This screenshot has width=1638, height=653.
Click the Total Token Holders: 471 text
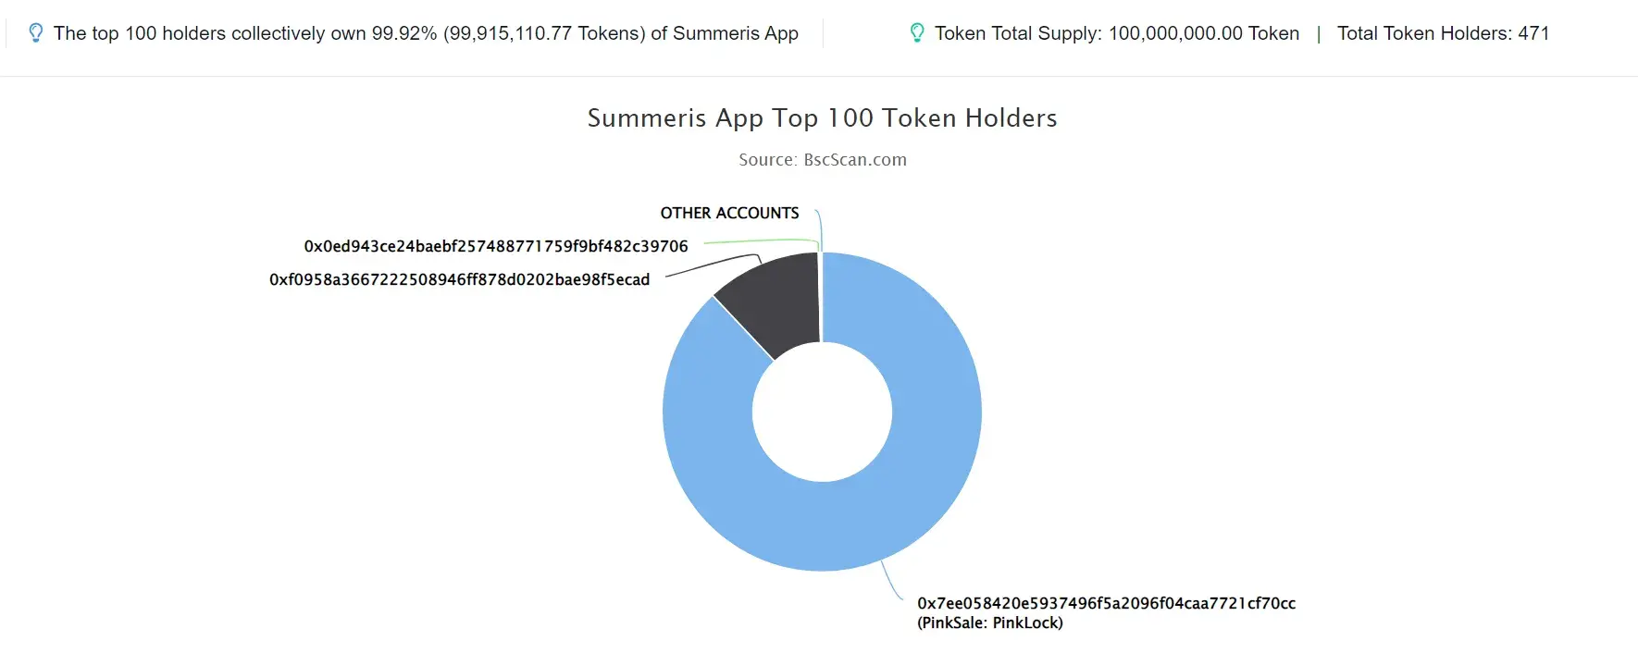click(1443, 33)
